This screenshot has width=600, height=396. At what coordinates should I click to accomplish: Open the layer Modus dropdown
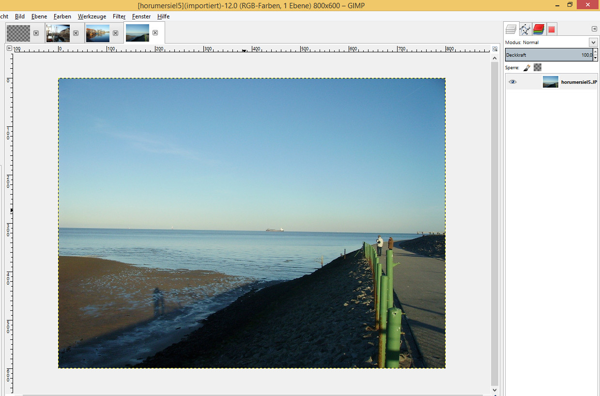[x=593, y=43]
